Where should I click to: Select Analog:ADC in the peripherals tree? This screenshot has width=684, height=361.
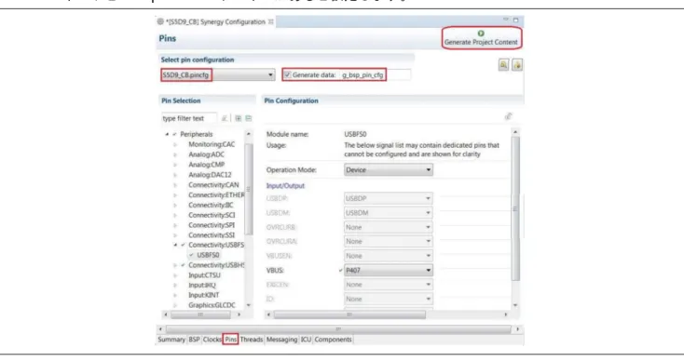(206, 154)
